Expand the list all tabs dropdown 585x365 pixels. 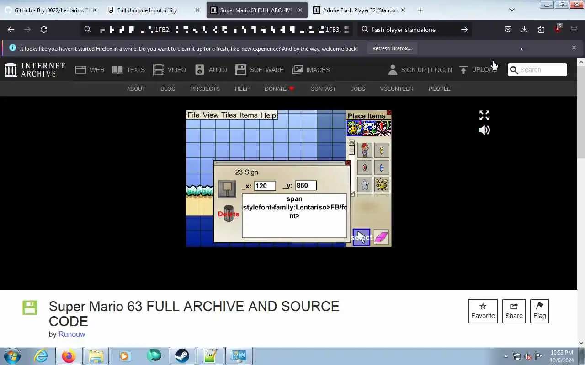click(x=512, y=10)
